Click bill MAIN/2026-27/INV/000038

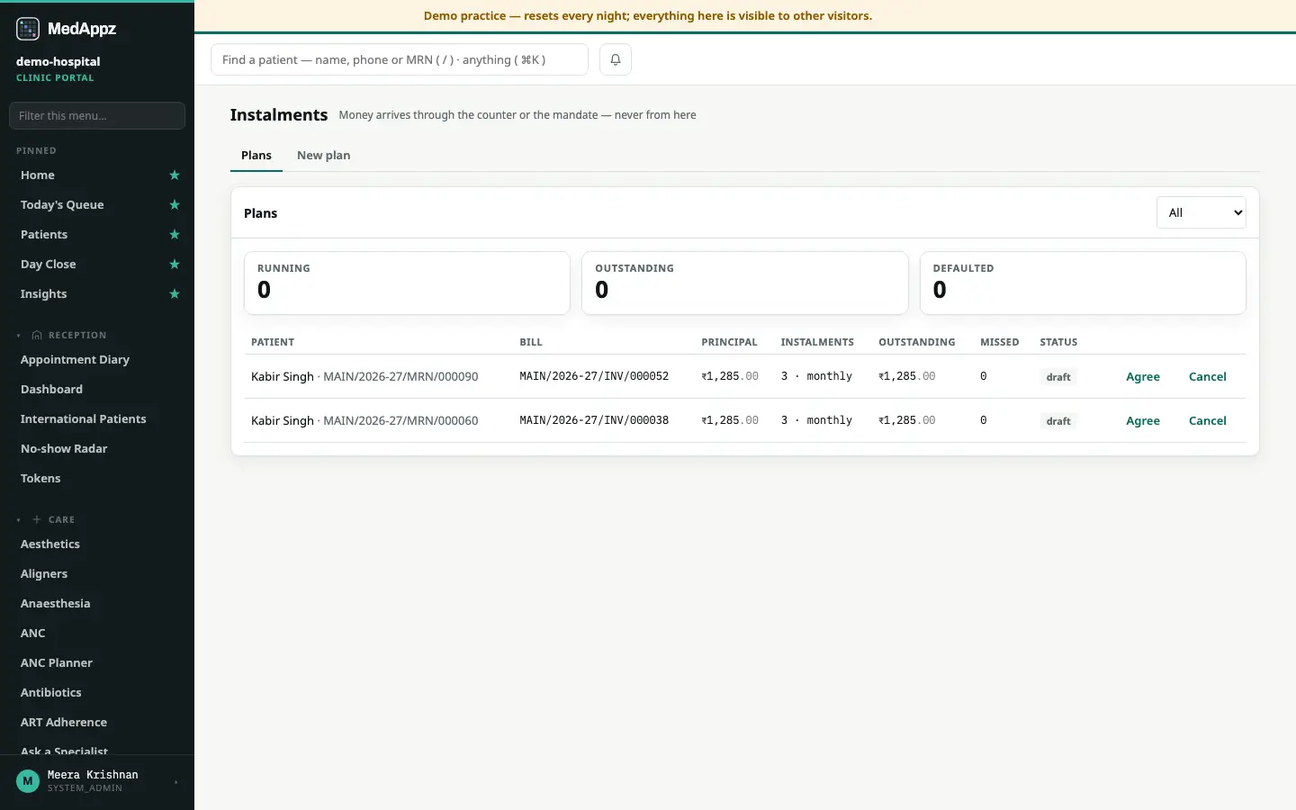point(594,420)
